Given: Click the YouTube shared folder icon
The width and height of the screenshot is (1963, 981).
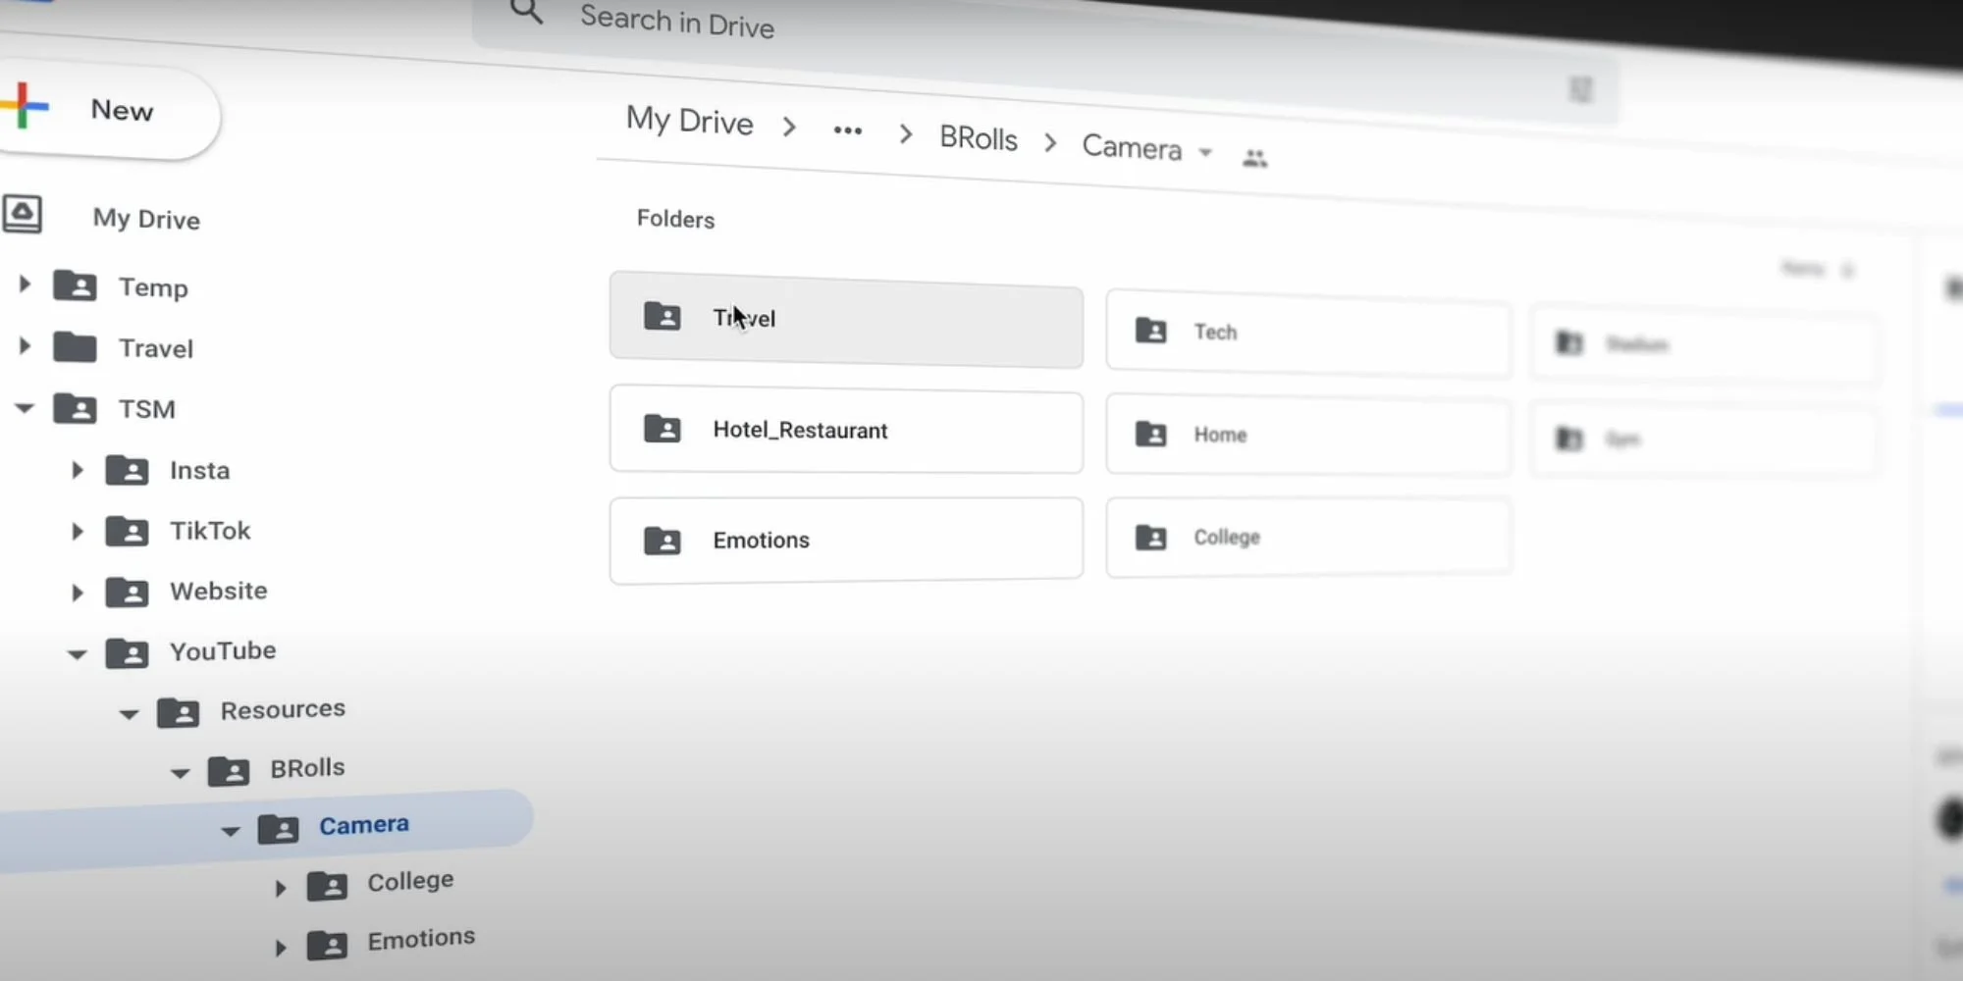Looking at the screenshot, I should click(127, 653).
